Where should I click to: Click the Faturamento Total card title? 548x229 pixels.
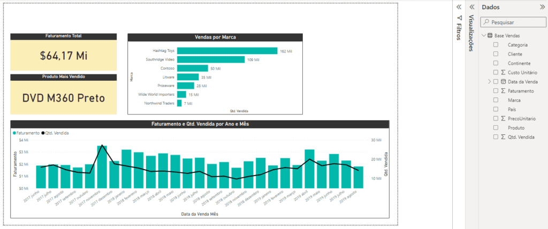point(64,36)
